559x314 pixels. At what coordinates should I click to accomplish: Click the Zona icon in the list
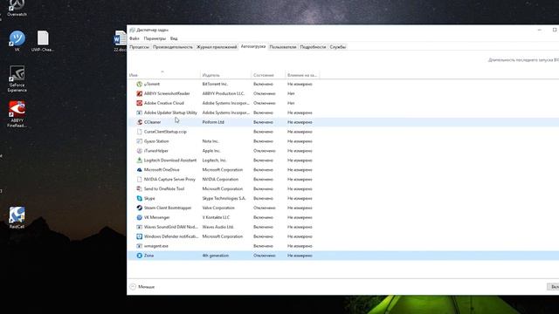(140, 256)
